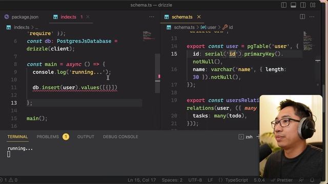Open customize layout icon in title bar
Viewport: 328px width, 184px height.
(313, 5)
